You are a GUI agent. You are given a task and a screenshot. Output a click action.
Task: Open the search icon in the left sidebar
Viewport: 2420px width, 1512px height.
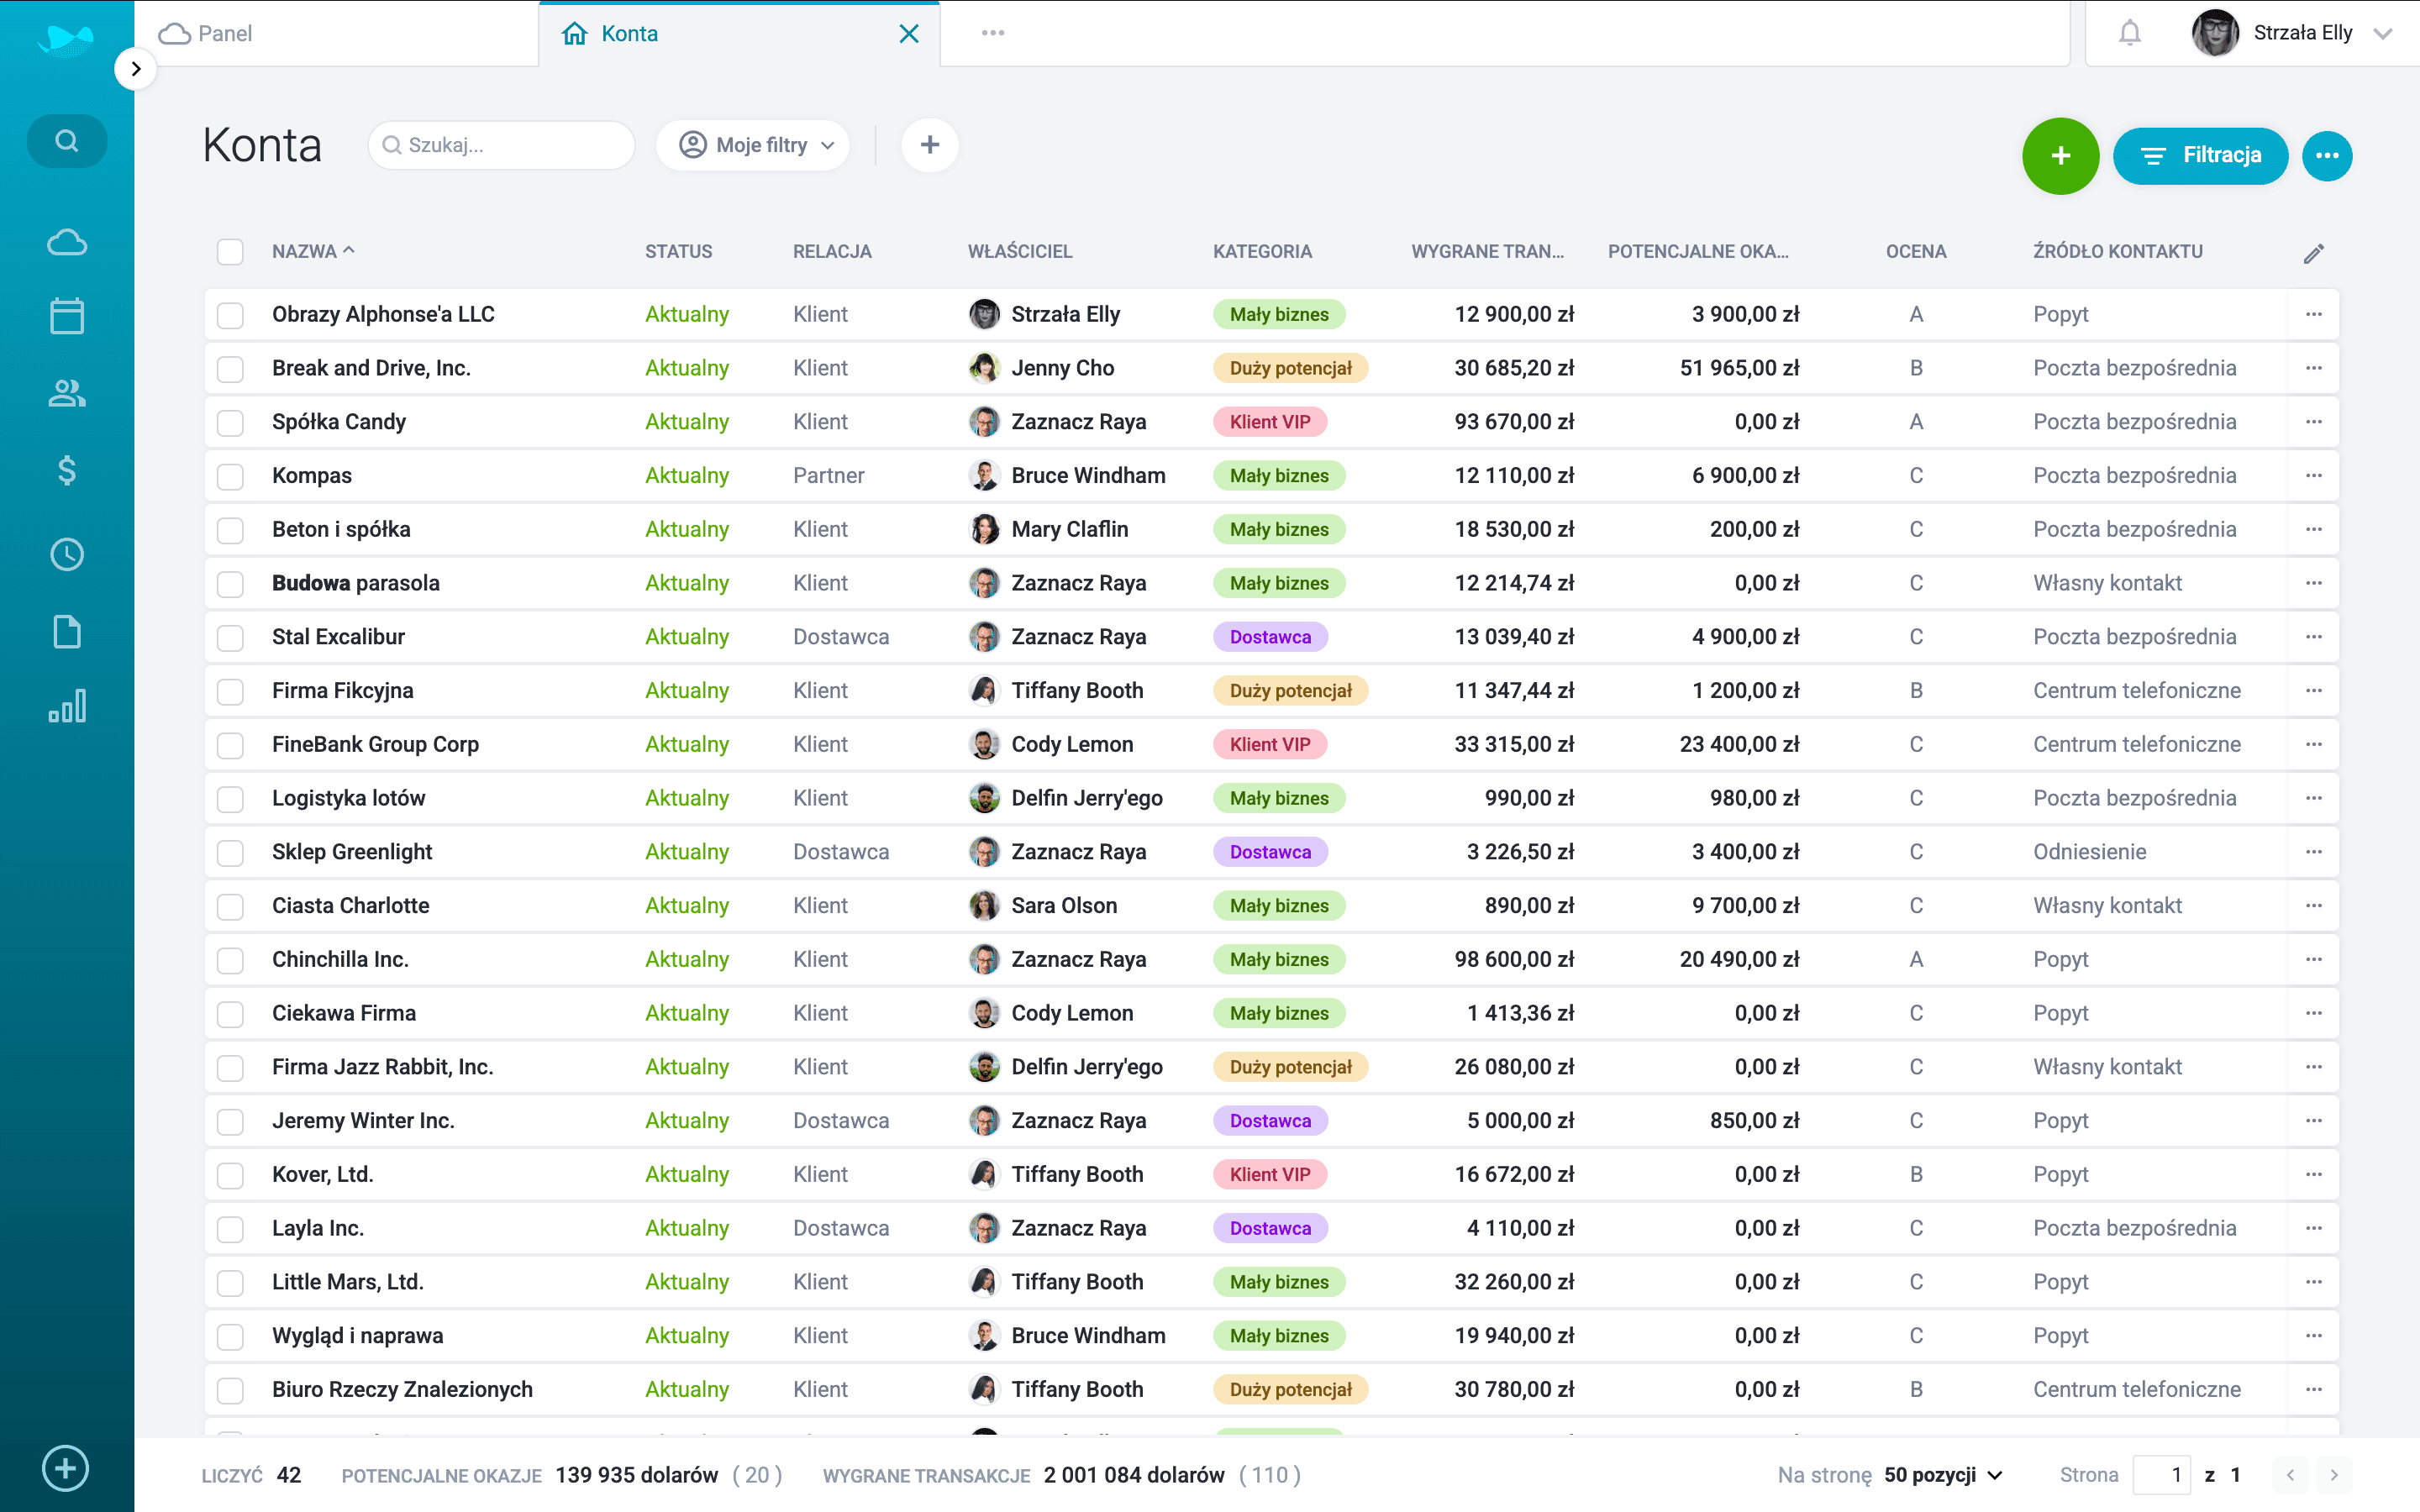coord(67,140)
